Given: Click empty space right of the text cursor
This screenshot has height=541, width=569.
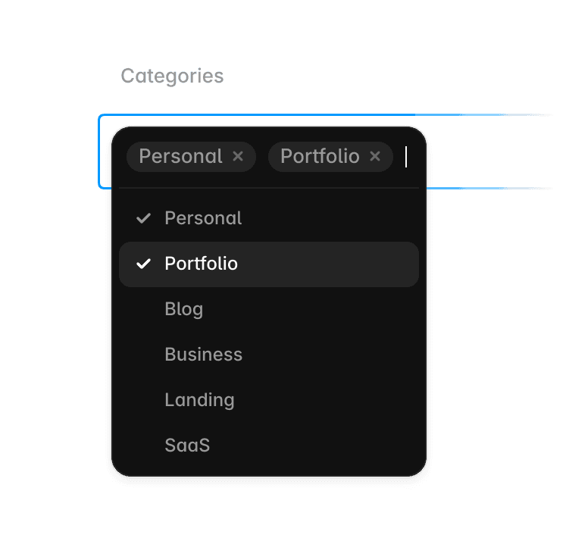Looking at the screenshot, I should click(x=414, y=157).
